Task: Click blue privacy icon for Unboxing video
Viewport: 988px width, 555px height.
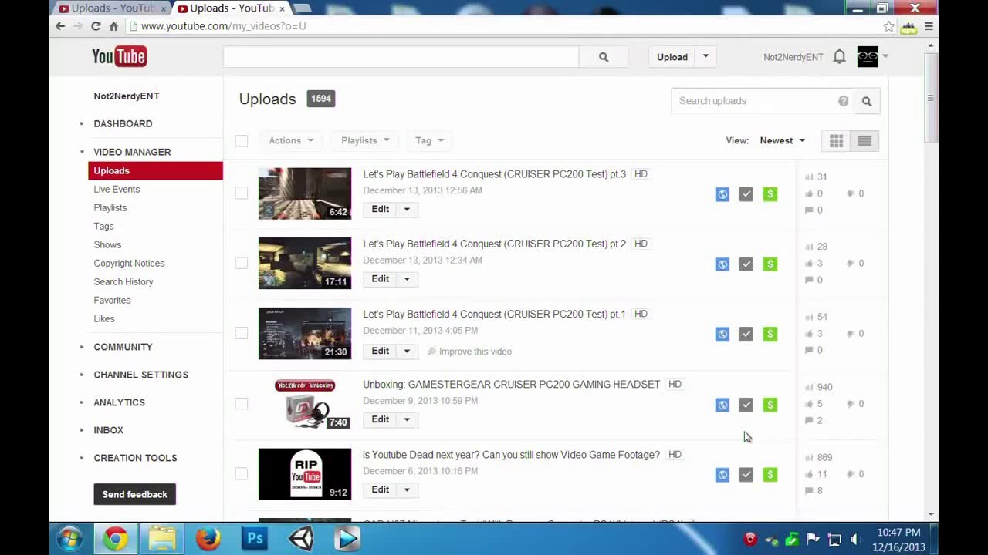Action: tap(722, 405)
